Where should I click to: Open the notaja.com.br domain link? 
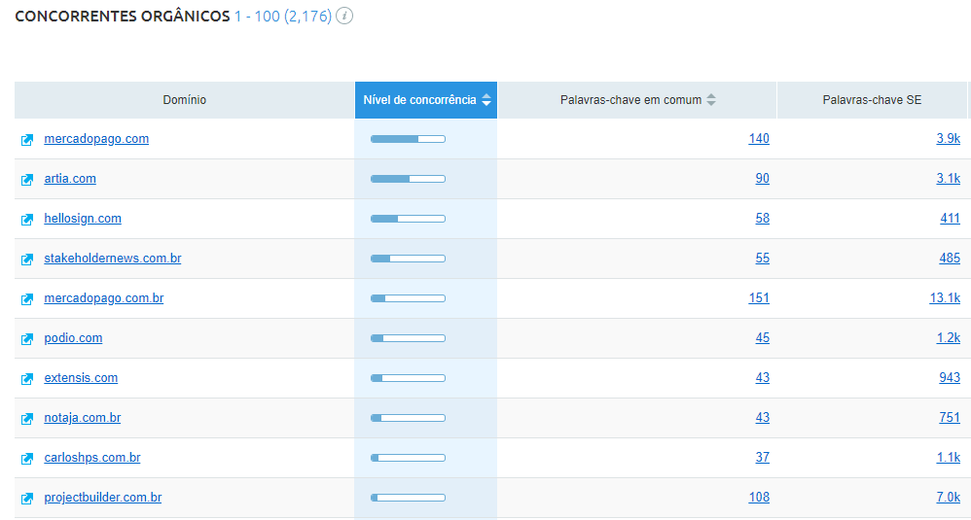(83, 417)
